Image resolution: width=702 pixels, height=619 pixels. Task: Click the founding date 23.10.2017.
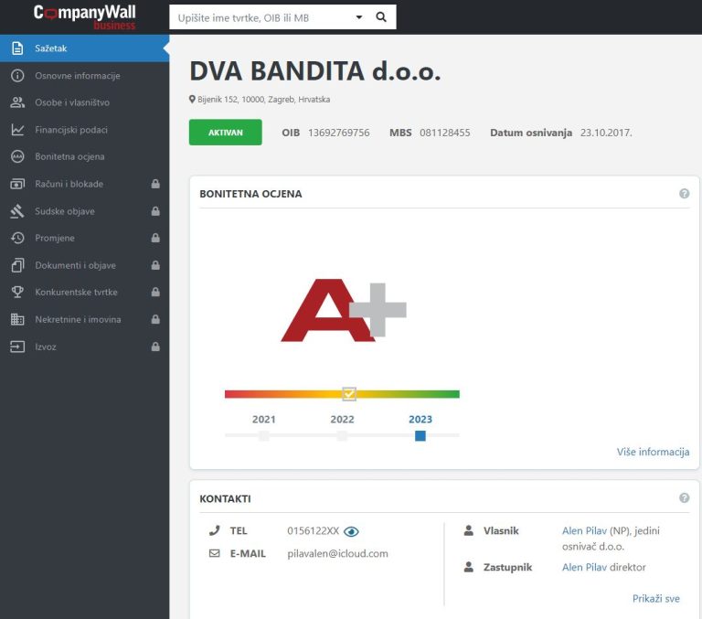coord(606,133)
